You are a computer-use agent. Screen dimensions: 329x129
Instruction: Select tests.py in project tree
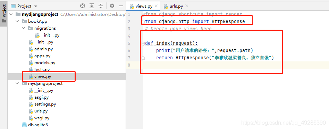[42, 70]
